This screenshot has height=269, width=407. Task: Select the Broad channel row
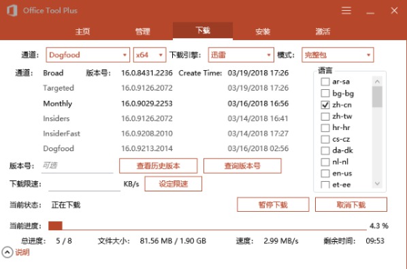(53, 73)
